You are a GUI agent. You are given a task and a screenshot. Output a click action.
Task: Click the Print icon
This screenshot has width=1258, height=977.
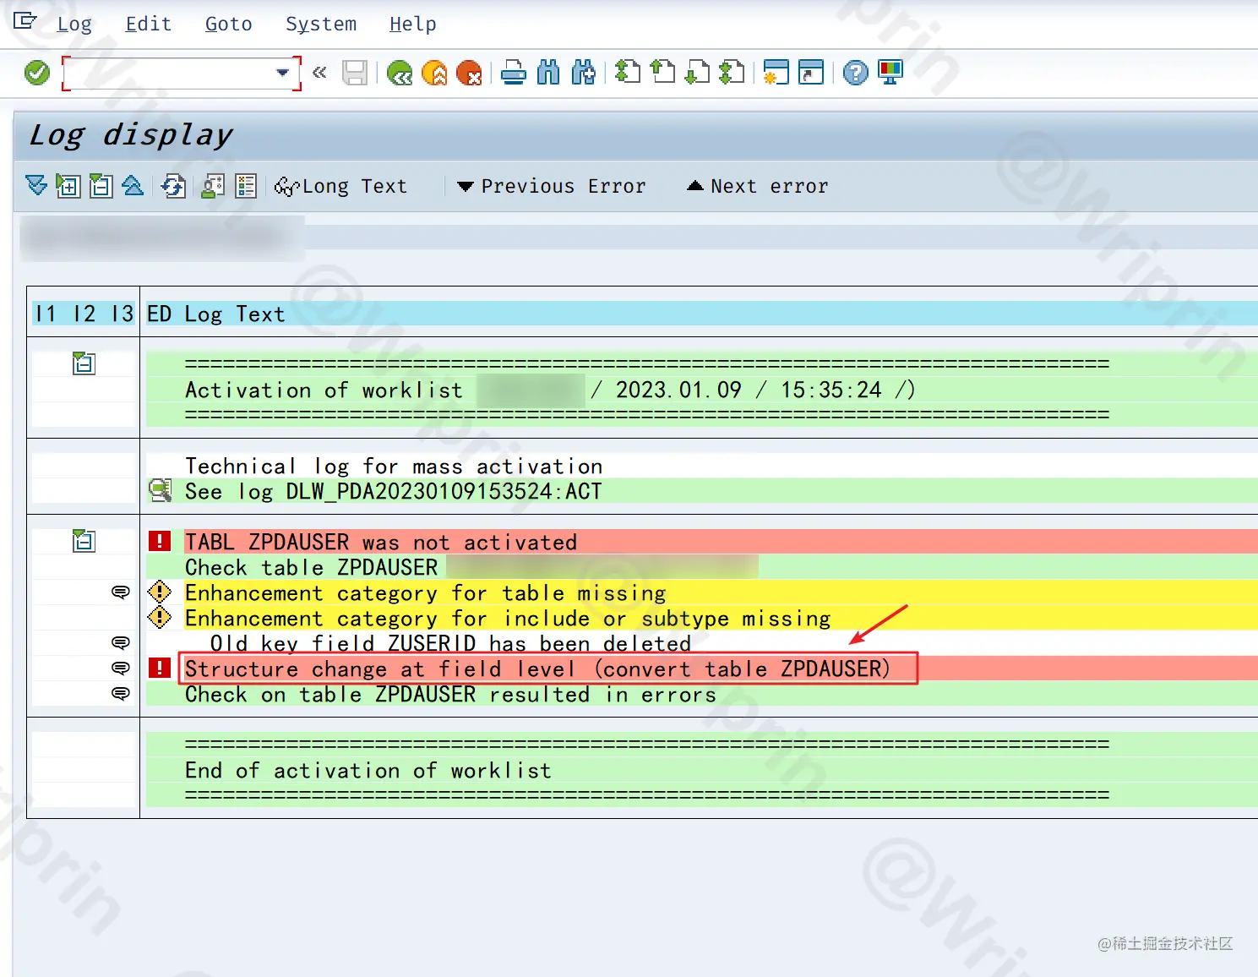(514, 73)
